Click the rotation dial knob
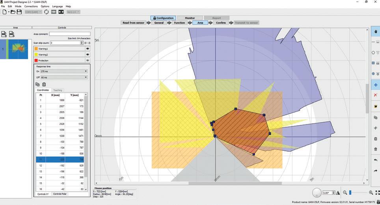 click(317, 193)
